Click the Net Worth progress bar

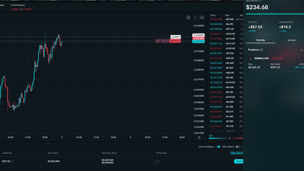[275, 14]
